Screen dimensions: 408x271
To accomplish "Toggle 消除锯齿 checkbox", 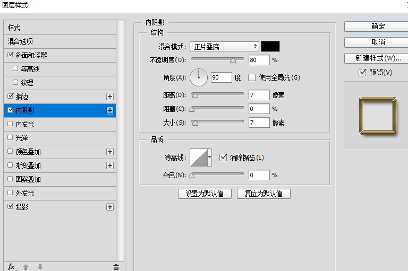I will point(223,158).
